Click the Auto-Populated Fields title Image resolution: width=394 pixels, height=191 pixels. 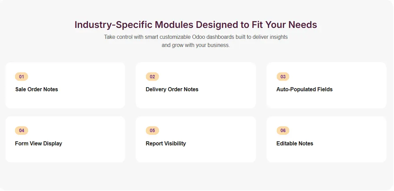[x=304, y=89]
